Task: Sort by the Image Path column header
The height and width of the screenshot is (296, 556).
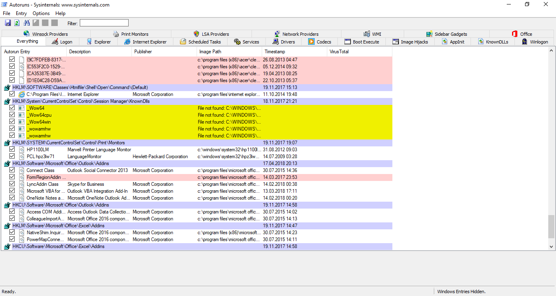Action: point(229,52)
